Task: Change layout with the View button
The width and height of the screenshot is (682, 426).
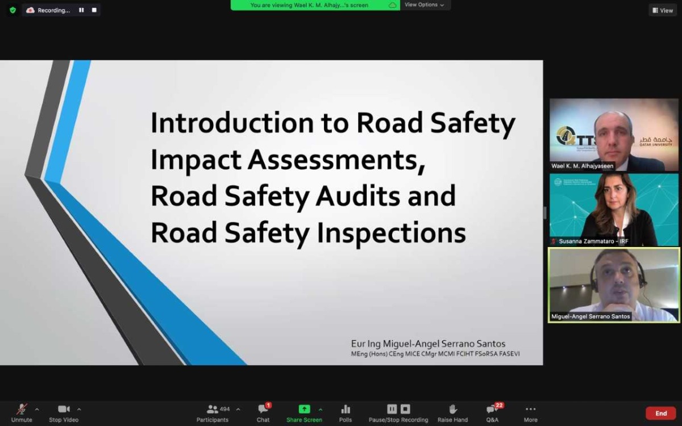Action: pyautogui.click(x=663, y=10)
